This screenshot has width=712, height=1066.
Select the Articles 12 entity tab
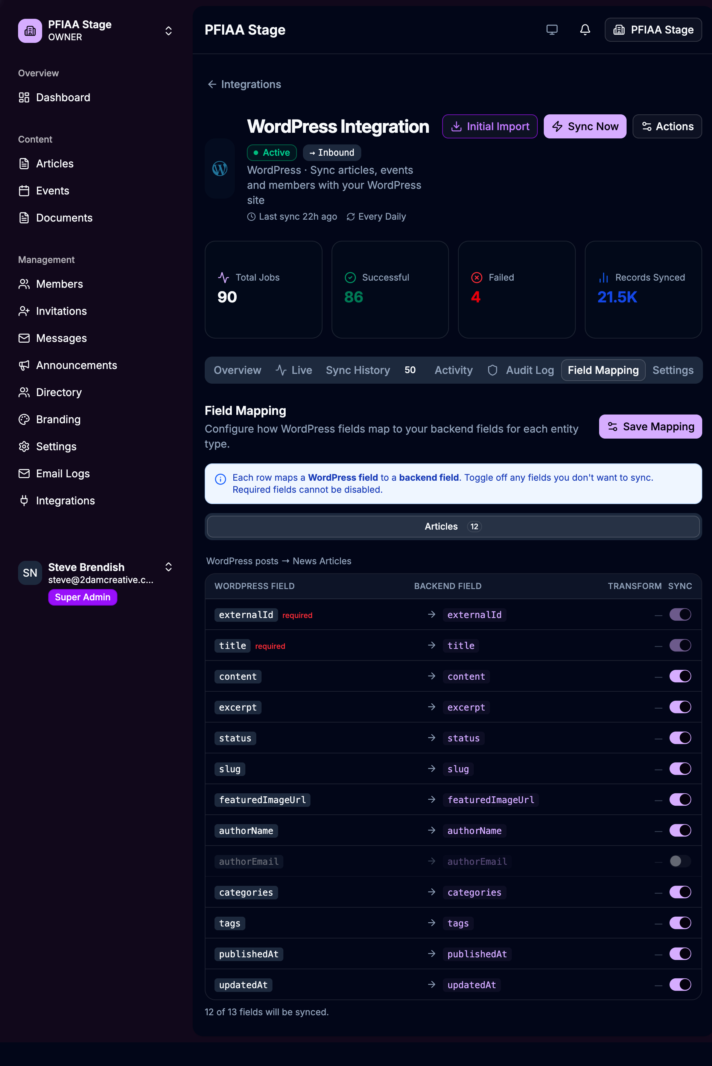[x=453, y=527]
